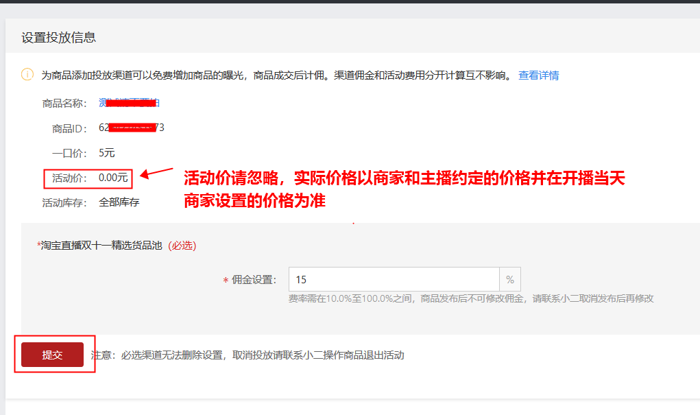Click the red annotation text about 活动价
700x415 pixels.
(405, 190)
